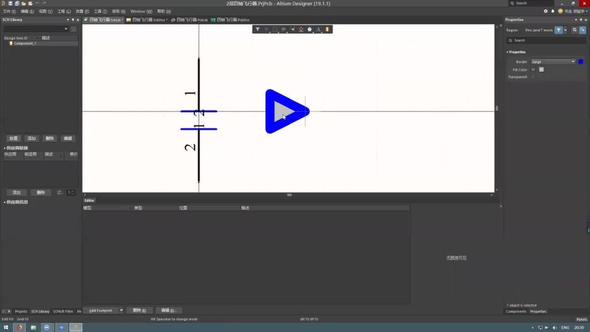Click the Open Project icon in title bar
Screen dimensions: 590x332
click(x=31, y=4)
